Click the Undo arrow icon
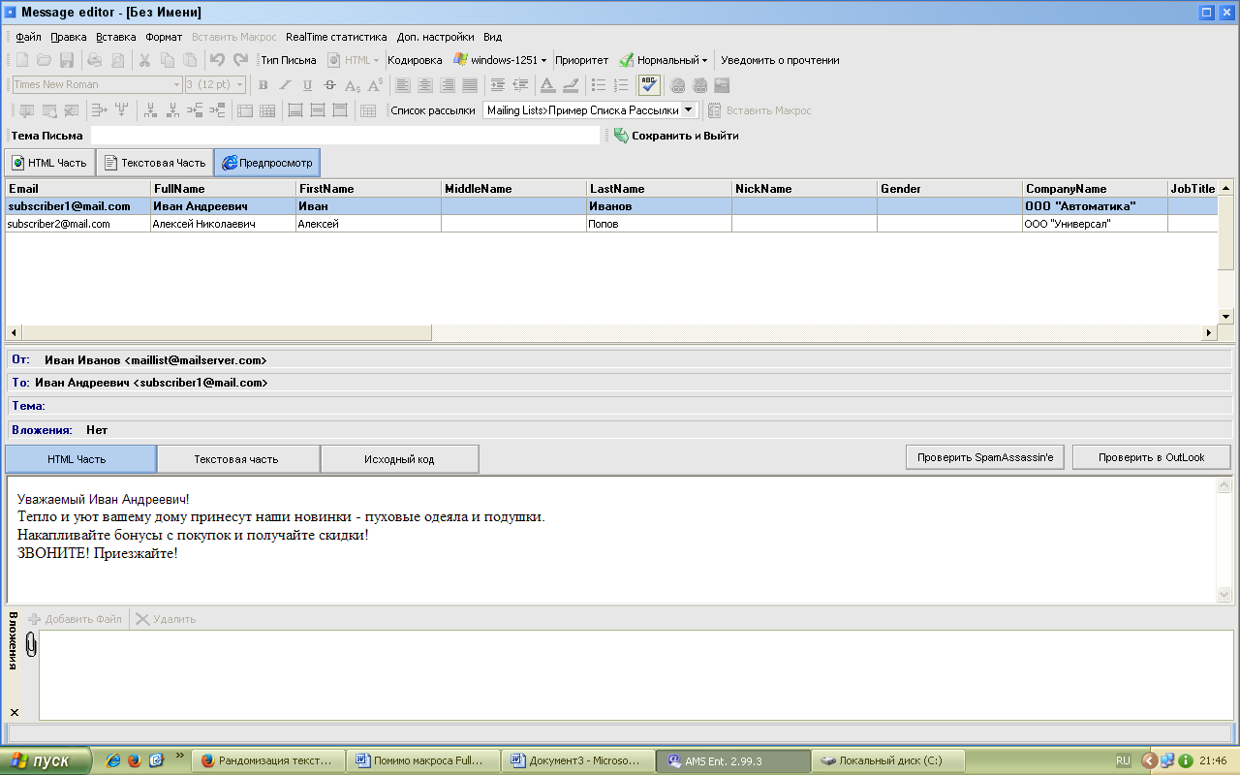Image resolution: width=1240 pixels, height=775 pixels. (x=218, y=60)
